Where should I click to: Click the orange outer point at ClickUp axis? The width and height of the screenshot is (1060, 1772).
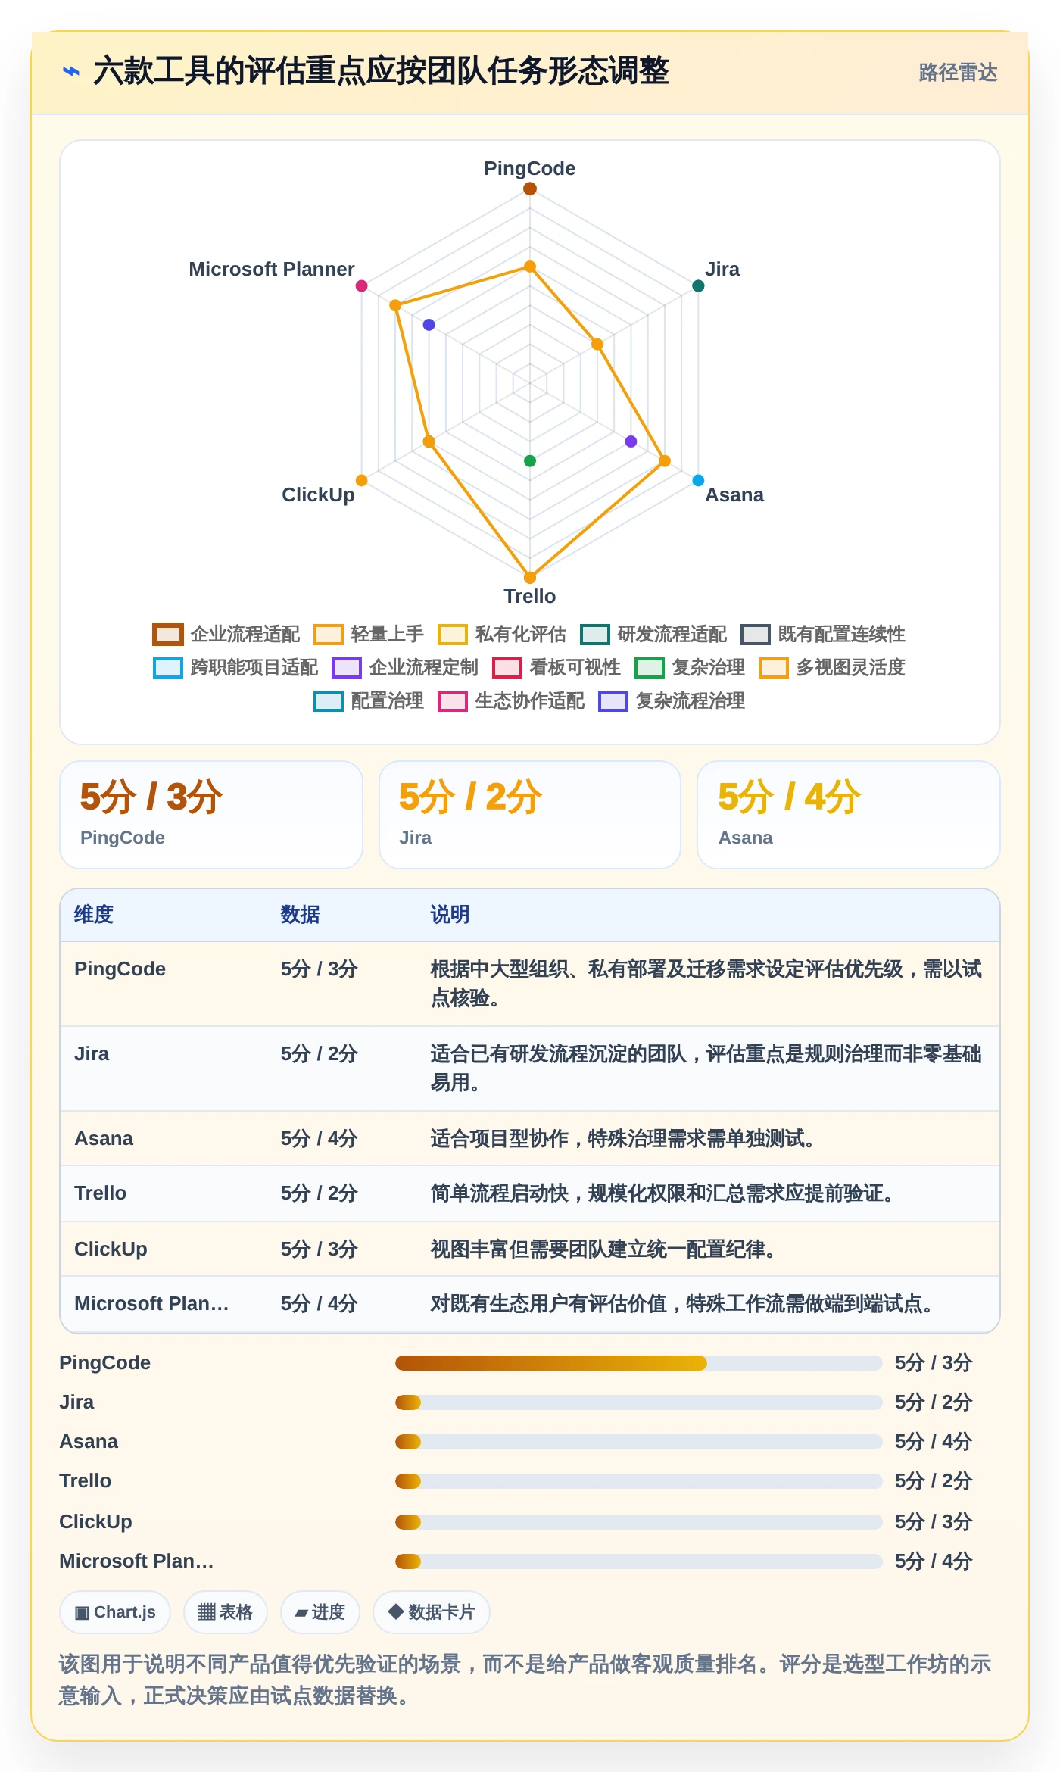(362, 480)
